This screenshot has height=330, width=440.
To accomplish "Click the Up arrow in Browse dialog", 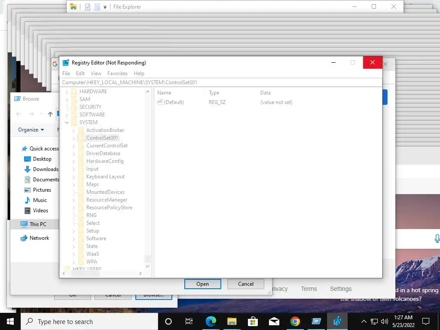I will click(x=50, y=114).
